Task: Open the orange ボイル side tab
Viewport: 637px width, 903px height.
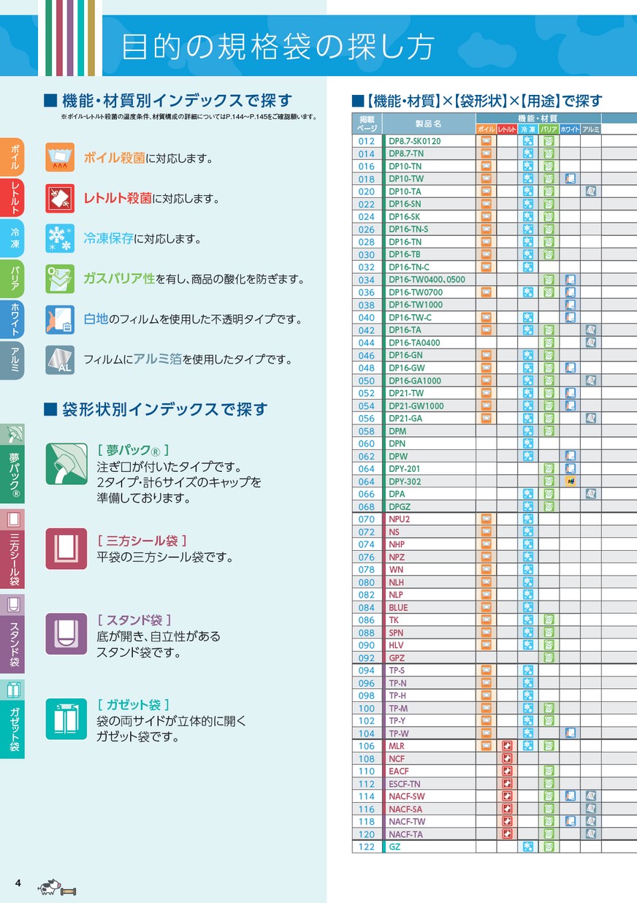Action: coord(13,156)
